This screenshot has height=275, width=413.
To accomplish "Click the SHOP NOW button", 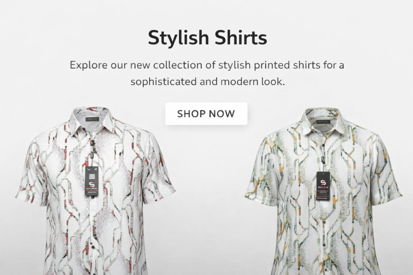I will point(206,114).
